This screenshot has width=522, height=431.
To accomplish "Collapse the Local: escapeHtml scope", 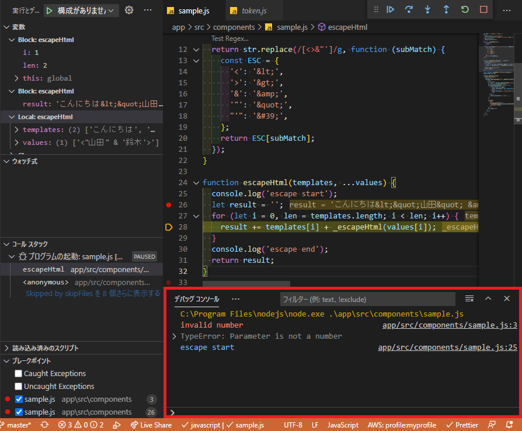I will [x=12, y=117].
